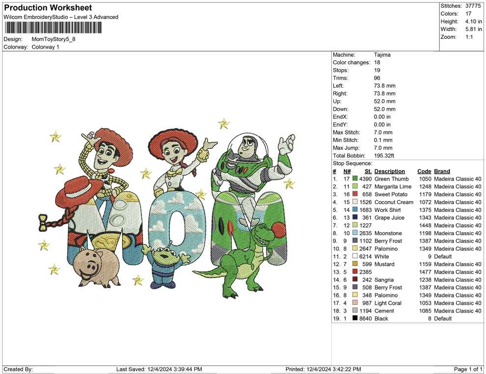Click code 1248 in Margarita Lime row

click(425, 187)
